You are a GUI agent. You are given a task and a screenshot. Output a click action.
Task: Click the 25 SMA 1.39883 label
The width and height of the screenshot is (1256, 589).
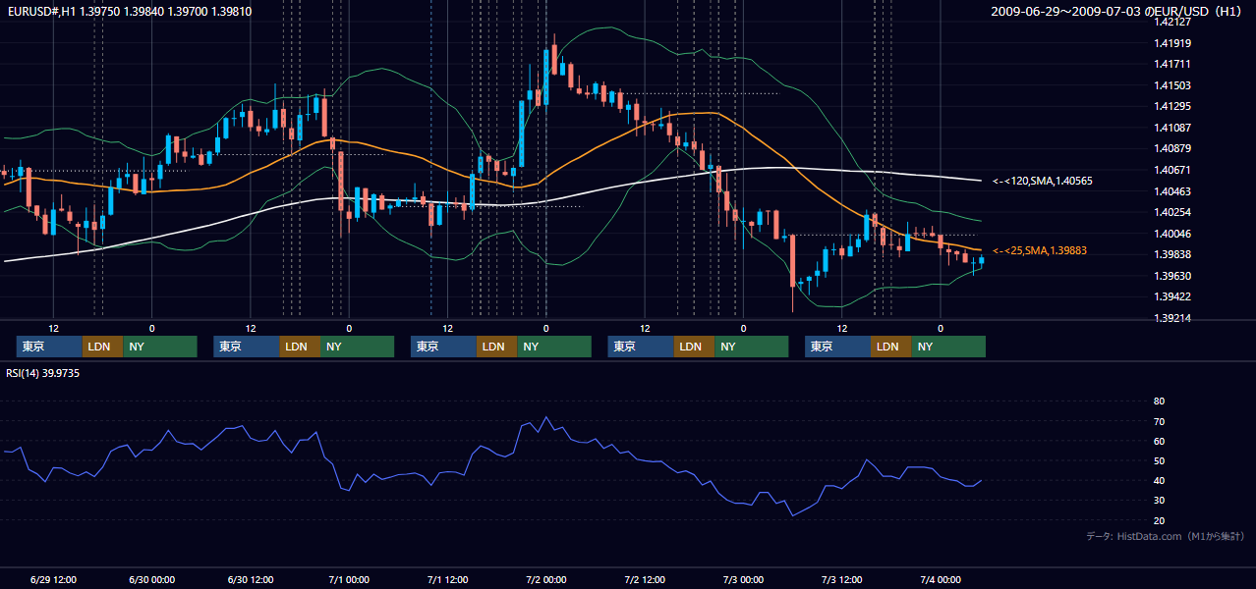[1040, 250]
